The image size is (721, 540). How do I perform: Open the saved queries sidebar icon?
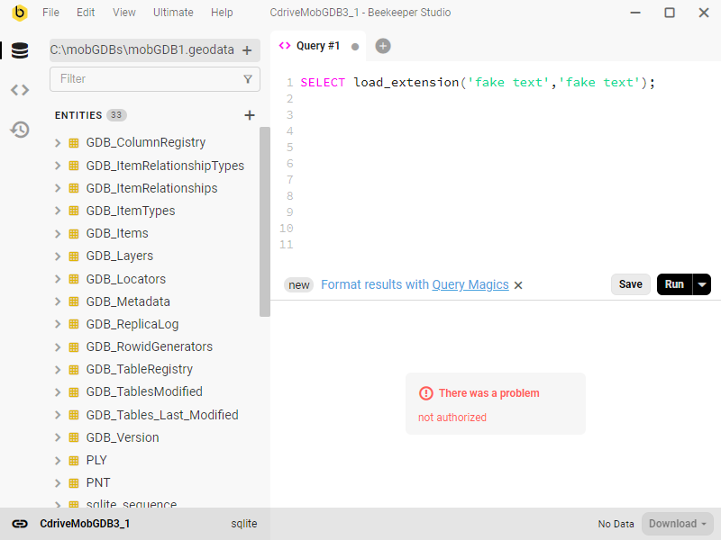point(20,90)
